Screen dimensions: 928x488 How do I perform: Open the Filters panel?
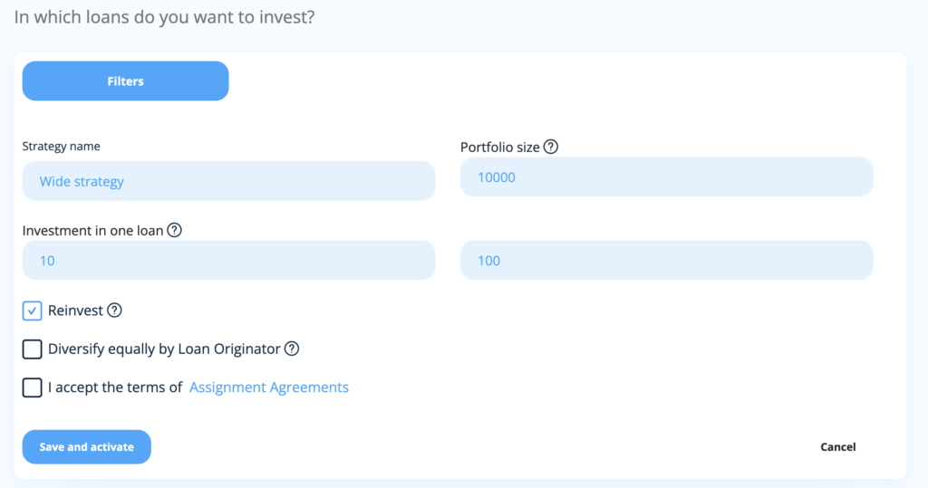[x=125, y=81]
